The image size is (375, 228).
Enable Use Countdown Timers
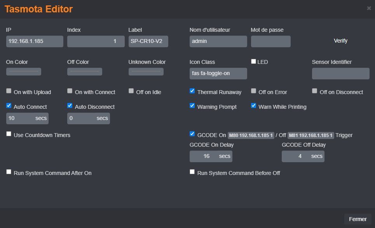[9, 134]
